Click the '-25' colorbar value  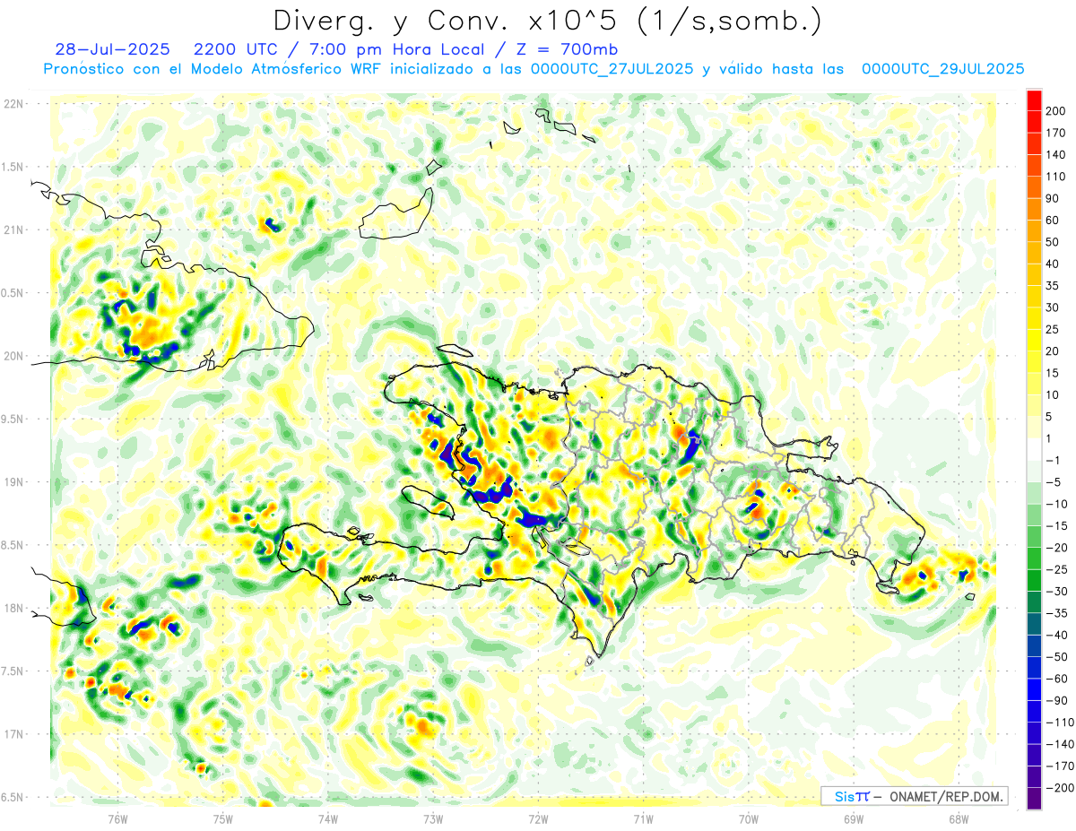(x=1055, y=569)
